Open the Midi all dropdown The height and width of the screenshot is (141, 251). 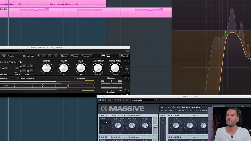point(181,111)
